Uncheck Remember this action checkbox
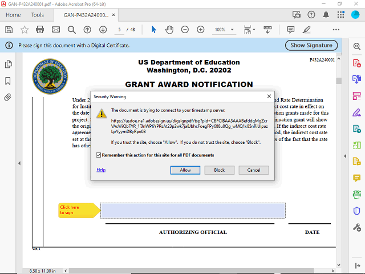The width and height of the screenshot is (365, 274). point(99,155)
